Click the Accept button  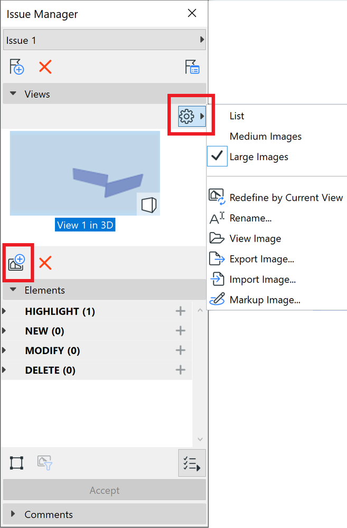pos(104,490)
